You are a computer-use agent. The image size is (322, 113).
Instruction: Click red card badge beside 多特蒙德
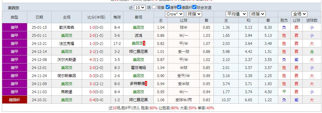[146, 84]
